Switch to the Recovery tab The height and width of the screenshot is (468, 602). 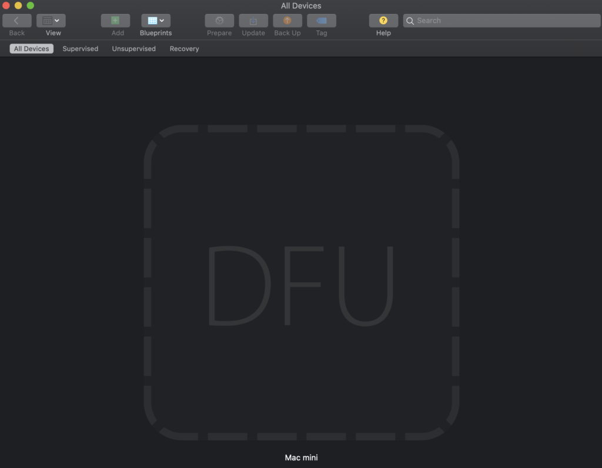pyautogui.click(x=185, y=49)
